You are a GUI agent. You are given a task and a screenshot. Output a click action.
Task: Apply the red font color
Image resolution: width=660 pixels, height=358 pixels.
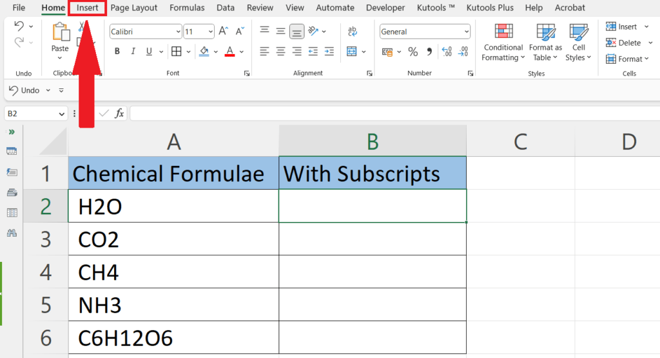(x=230, y=52)
